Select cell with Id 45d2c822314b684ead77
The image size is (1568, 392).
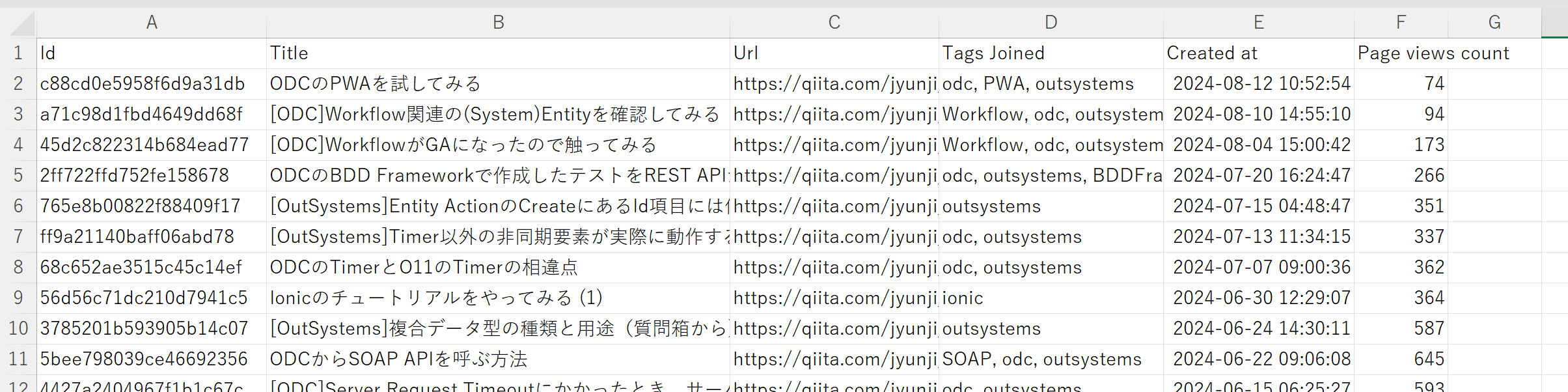pyautogui.click(x=152, y=145)
